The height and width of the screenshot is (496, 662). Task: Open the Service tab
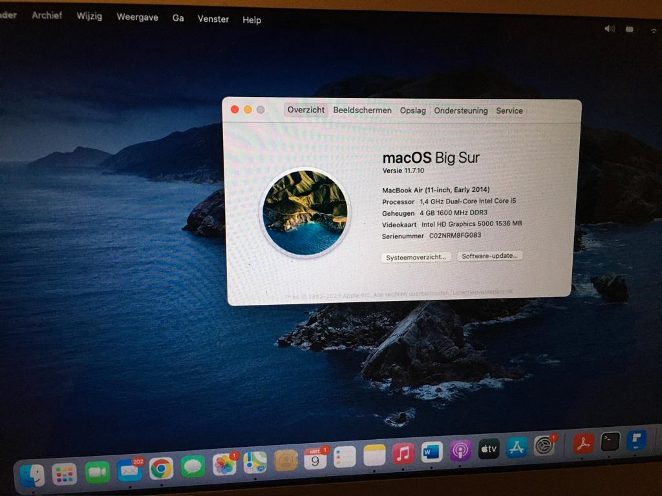pyautogui.click(x=509, y=110)
